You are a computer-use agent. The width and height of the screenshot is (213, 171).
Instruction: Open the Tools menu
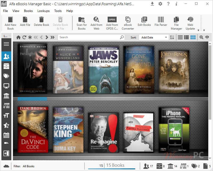(58, 11)
